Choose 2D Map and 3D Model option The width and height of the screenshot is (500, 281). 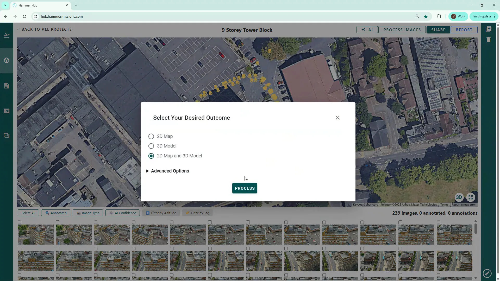[x=151, y=156]
